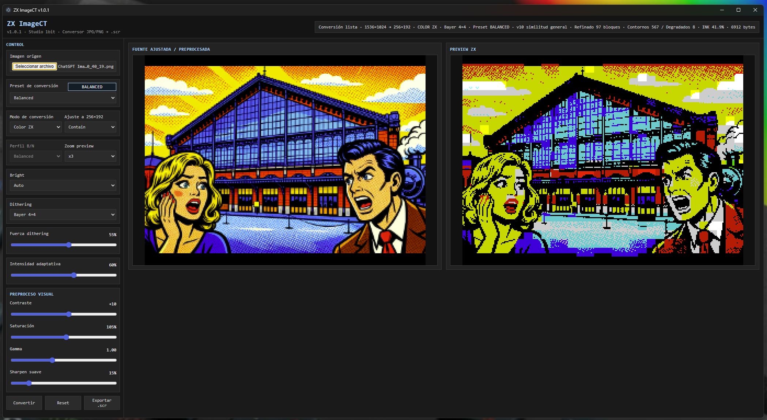Screen dimensions: 767x420
Task: Expand the Color ZX mode dropdown
Action: tap(36, 127)
